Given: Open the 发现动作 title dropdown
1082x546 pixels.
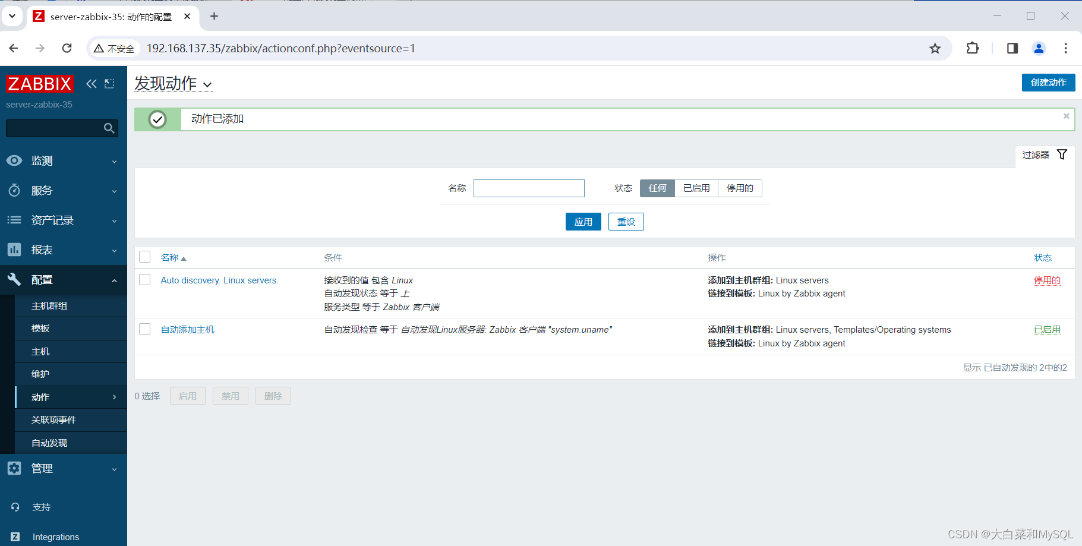Looking at the screenshot, I should 173,84.
